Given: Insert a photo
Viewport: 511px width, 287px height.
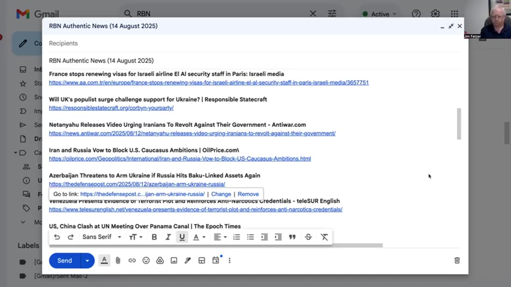Looking at the screenshot, I should [174, 261].
